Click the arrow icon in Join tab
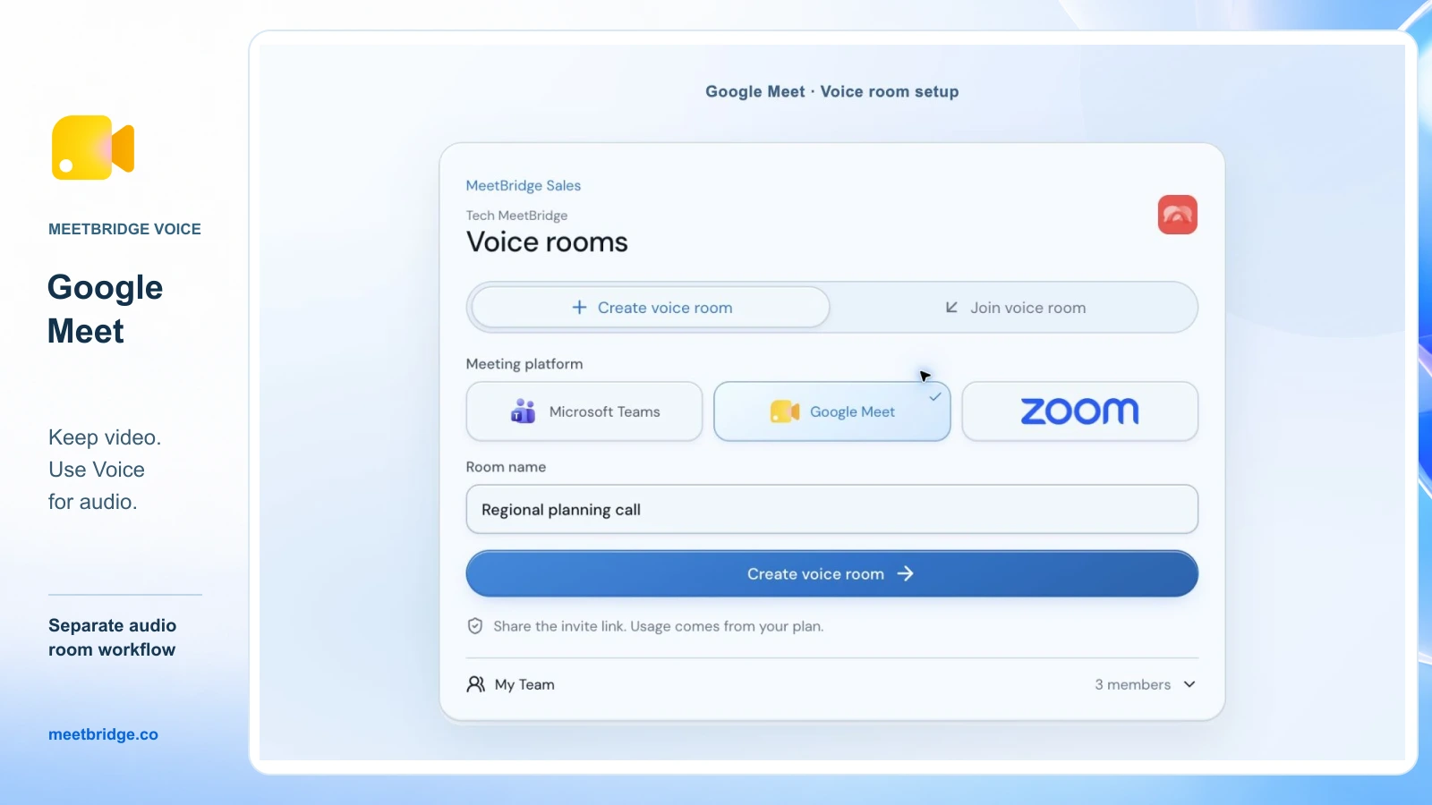Image resolution: width=1432 pixels, height=805 pixels. (x=951, y=308)
